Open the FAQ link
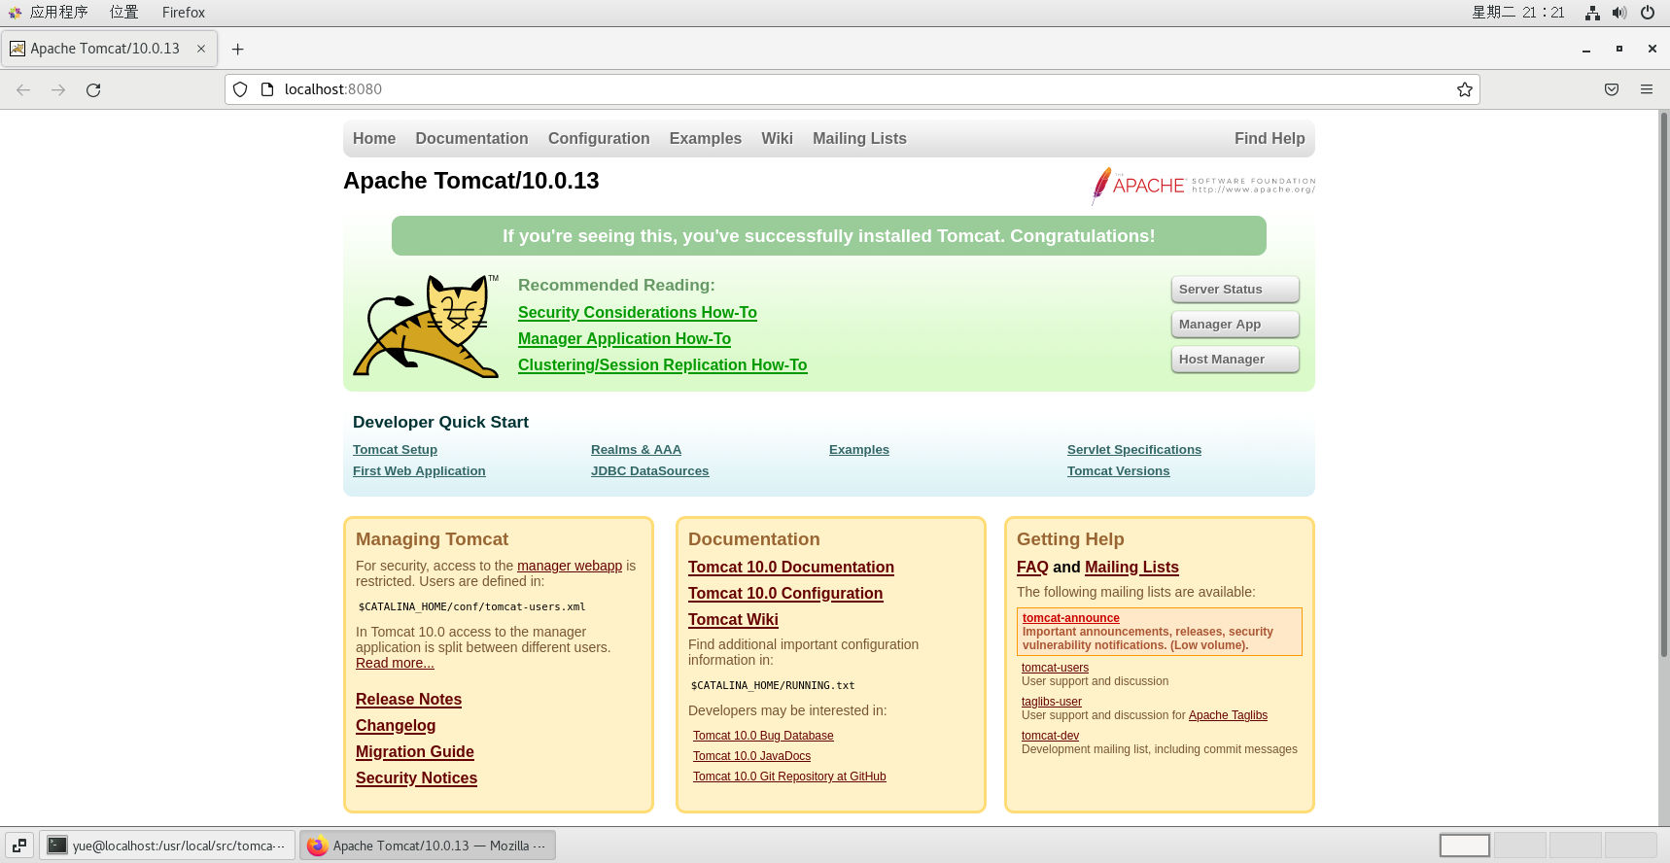Image resolution: width=1670 pixels, height=863 pixels. tap(1032, 567)
